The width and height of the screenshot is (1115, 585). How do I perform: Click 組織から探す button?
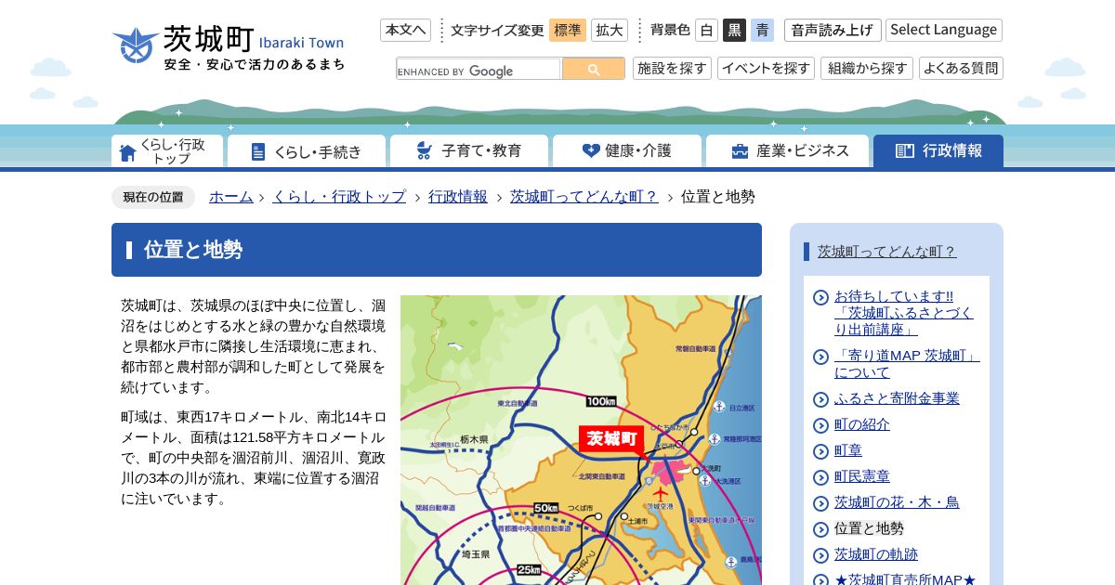[x=867, y=69]
